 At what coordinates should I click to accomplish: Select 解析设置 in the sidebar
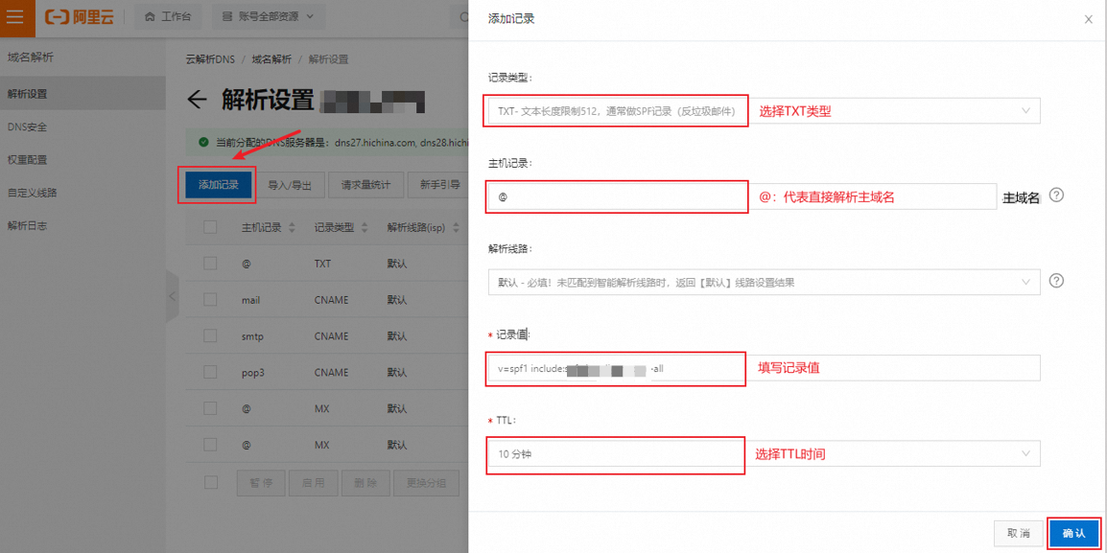coord(82,93)
